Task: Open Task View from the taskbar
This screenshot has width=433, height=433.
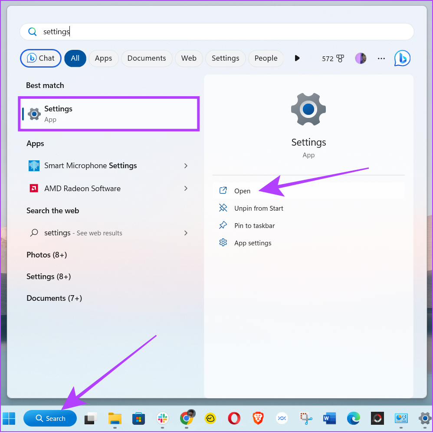Action: pyautogui.click(x=91, y=418)
